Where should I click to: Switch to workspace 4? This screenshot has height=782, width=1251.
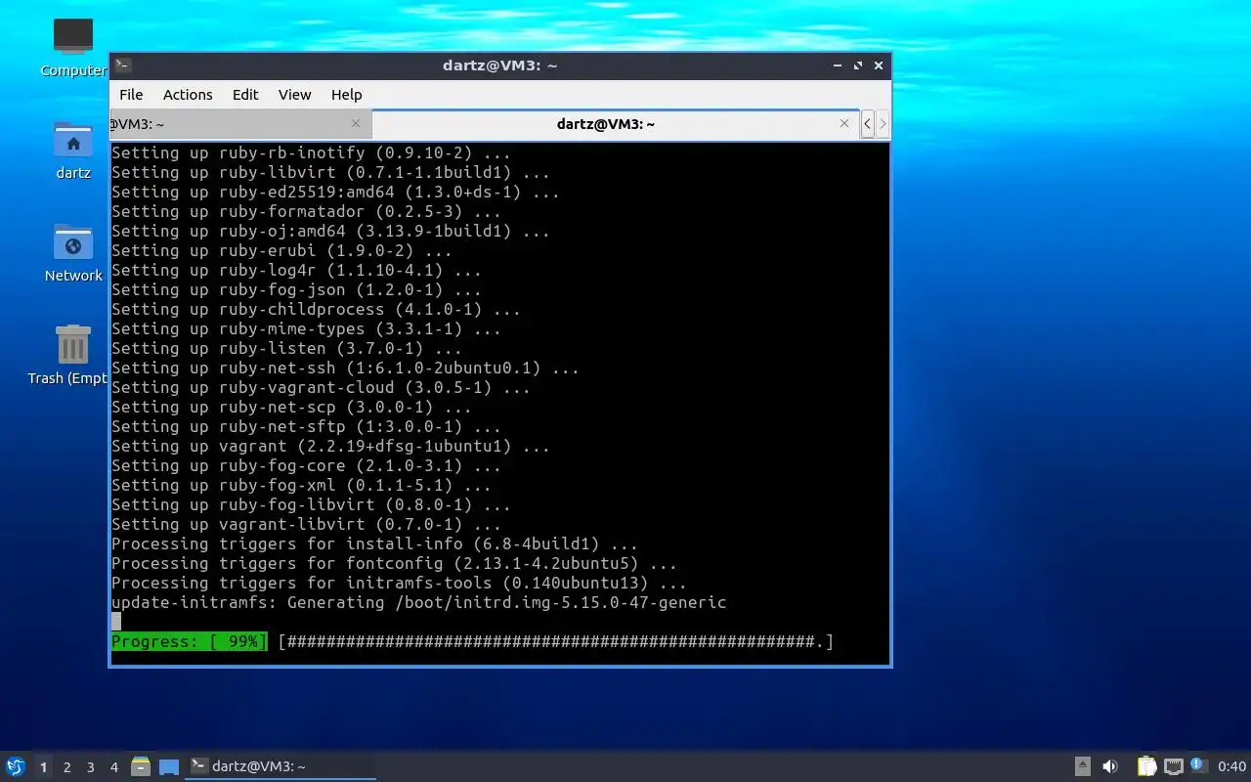(x=113, y=767)
